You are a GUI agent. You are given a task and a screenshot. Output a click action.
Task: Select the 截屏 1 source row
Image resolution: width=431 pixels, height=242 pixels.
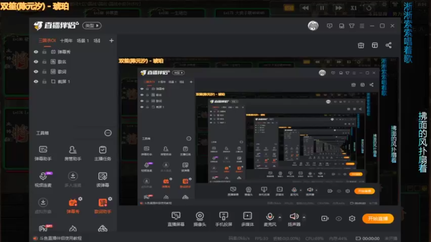73,82
